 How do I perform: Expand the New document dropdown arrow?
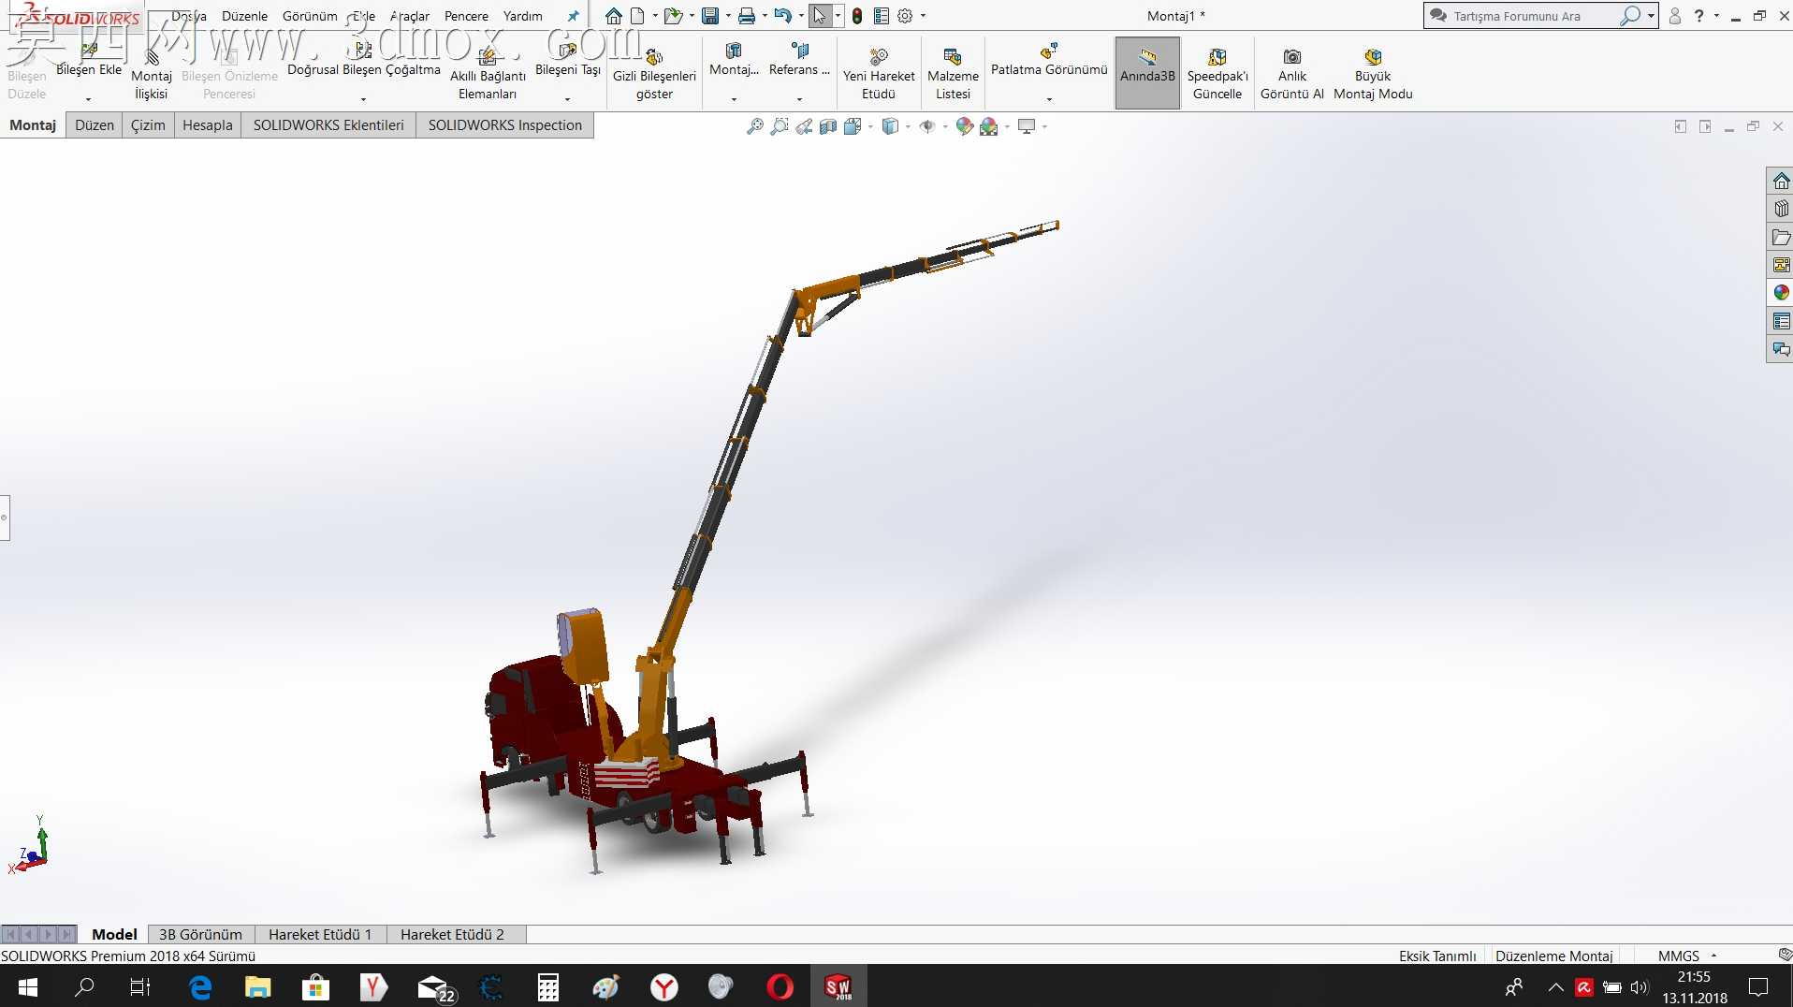click(654, 16)
